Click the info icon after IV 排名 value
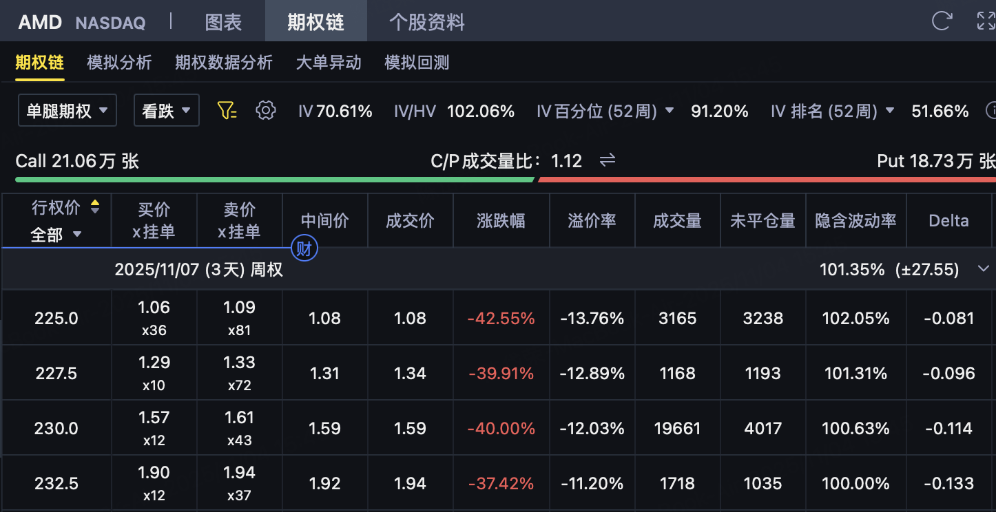 coord(991,111)
